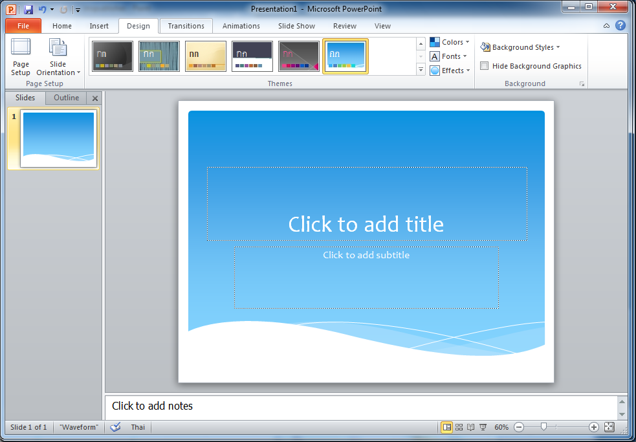Click the Save icon in quick access toolbar
The image size is (636, 442).
[28, 10]
